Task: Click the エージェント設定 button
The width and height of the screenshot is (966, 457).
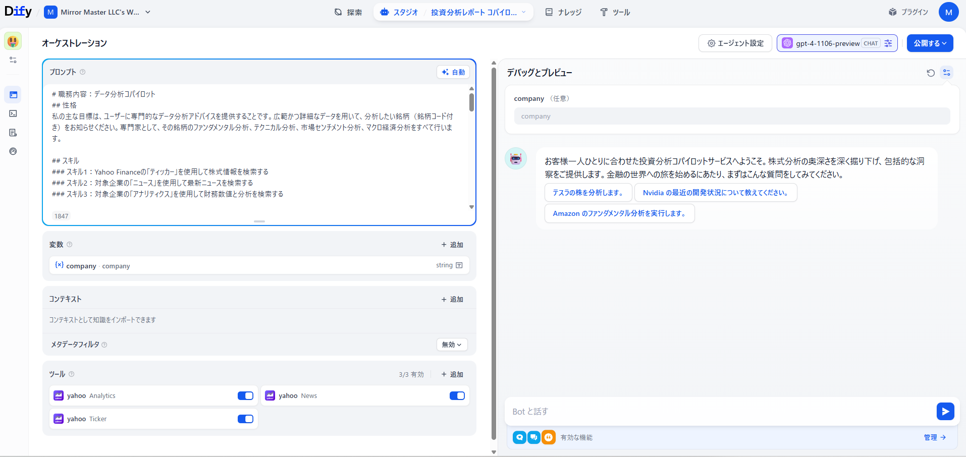Action: pos(735,43)
